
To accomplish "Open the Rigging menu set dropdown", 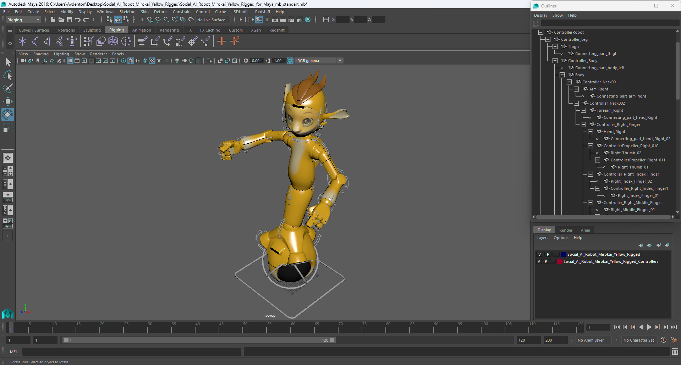I will coord(23,20).
